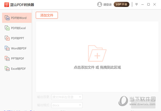Choose Word转PDF from the sidebar

click(x=16, y=48)
